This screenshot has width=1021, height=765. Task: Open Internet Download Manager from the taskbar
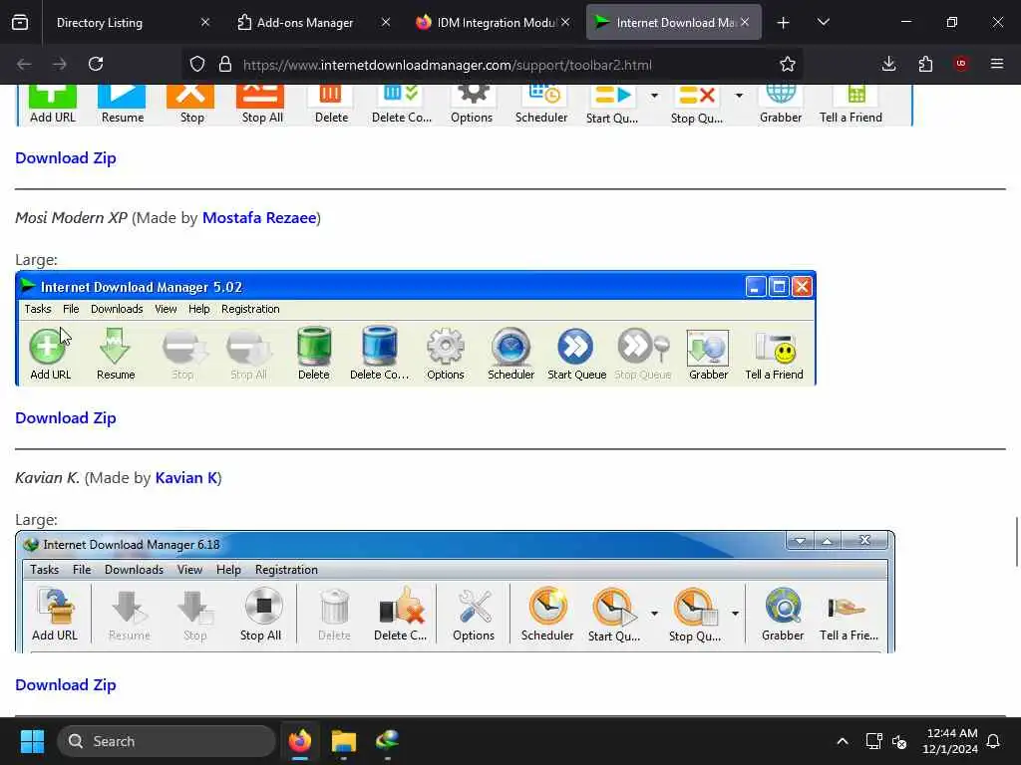click(x=388, y=741)
